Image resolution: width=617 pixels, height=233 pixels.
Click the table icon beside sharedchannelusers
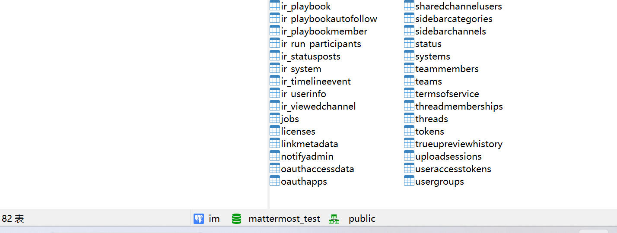[409, 6]
